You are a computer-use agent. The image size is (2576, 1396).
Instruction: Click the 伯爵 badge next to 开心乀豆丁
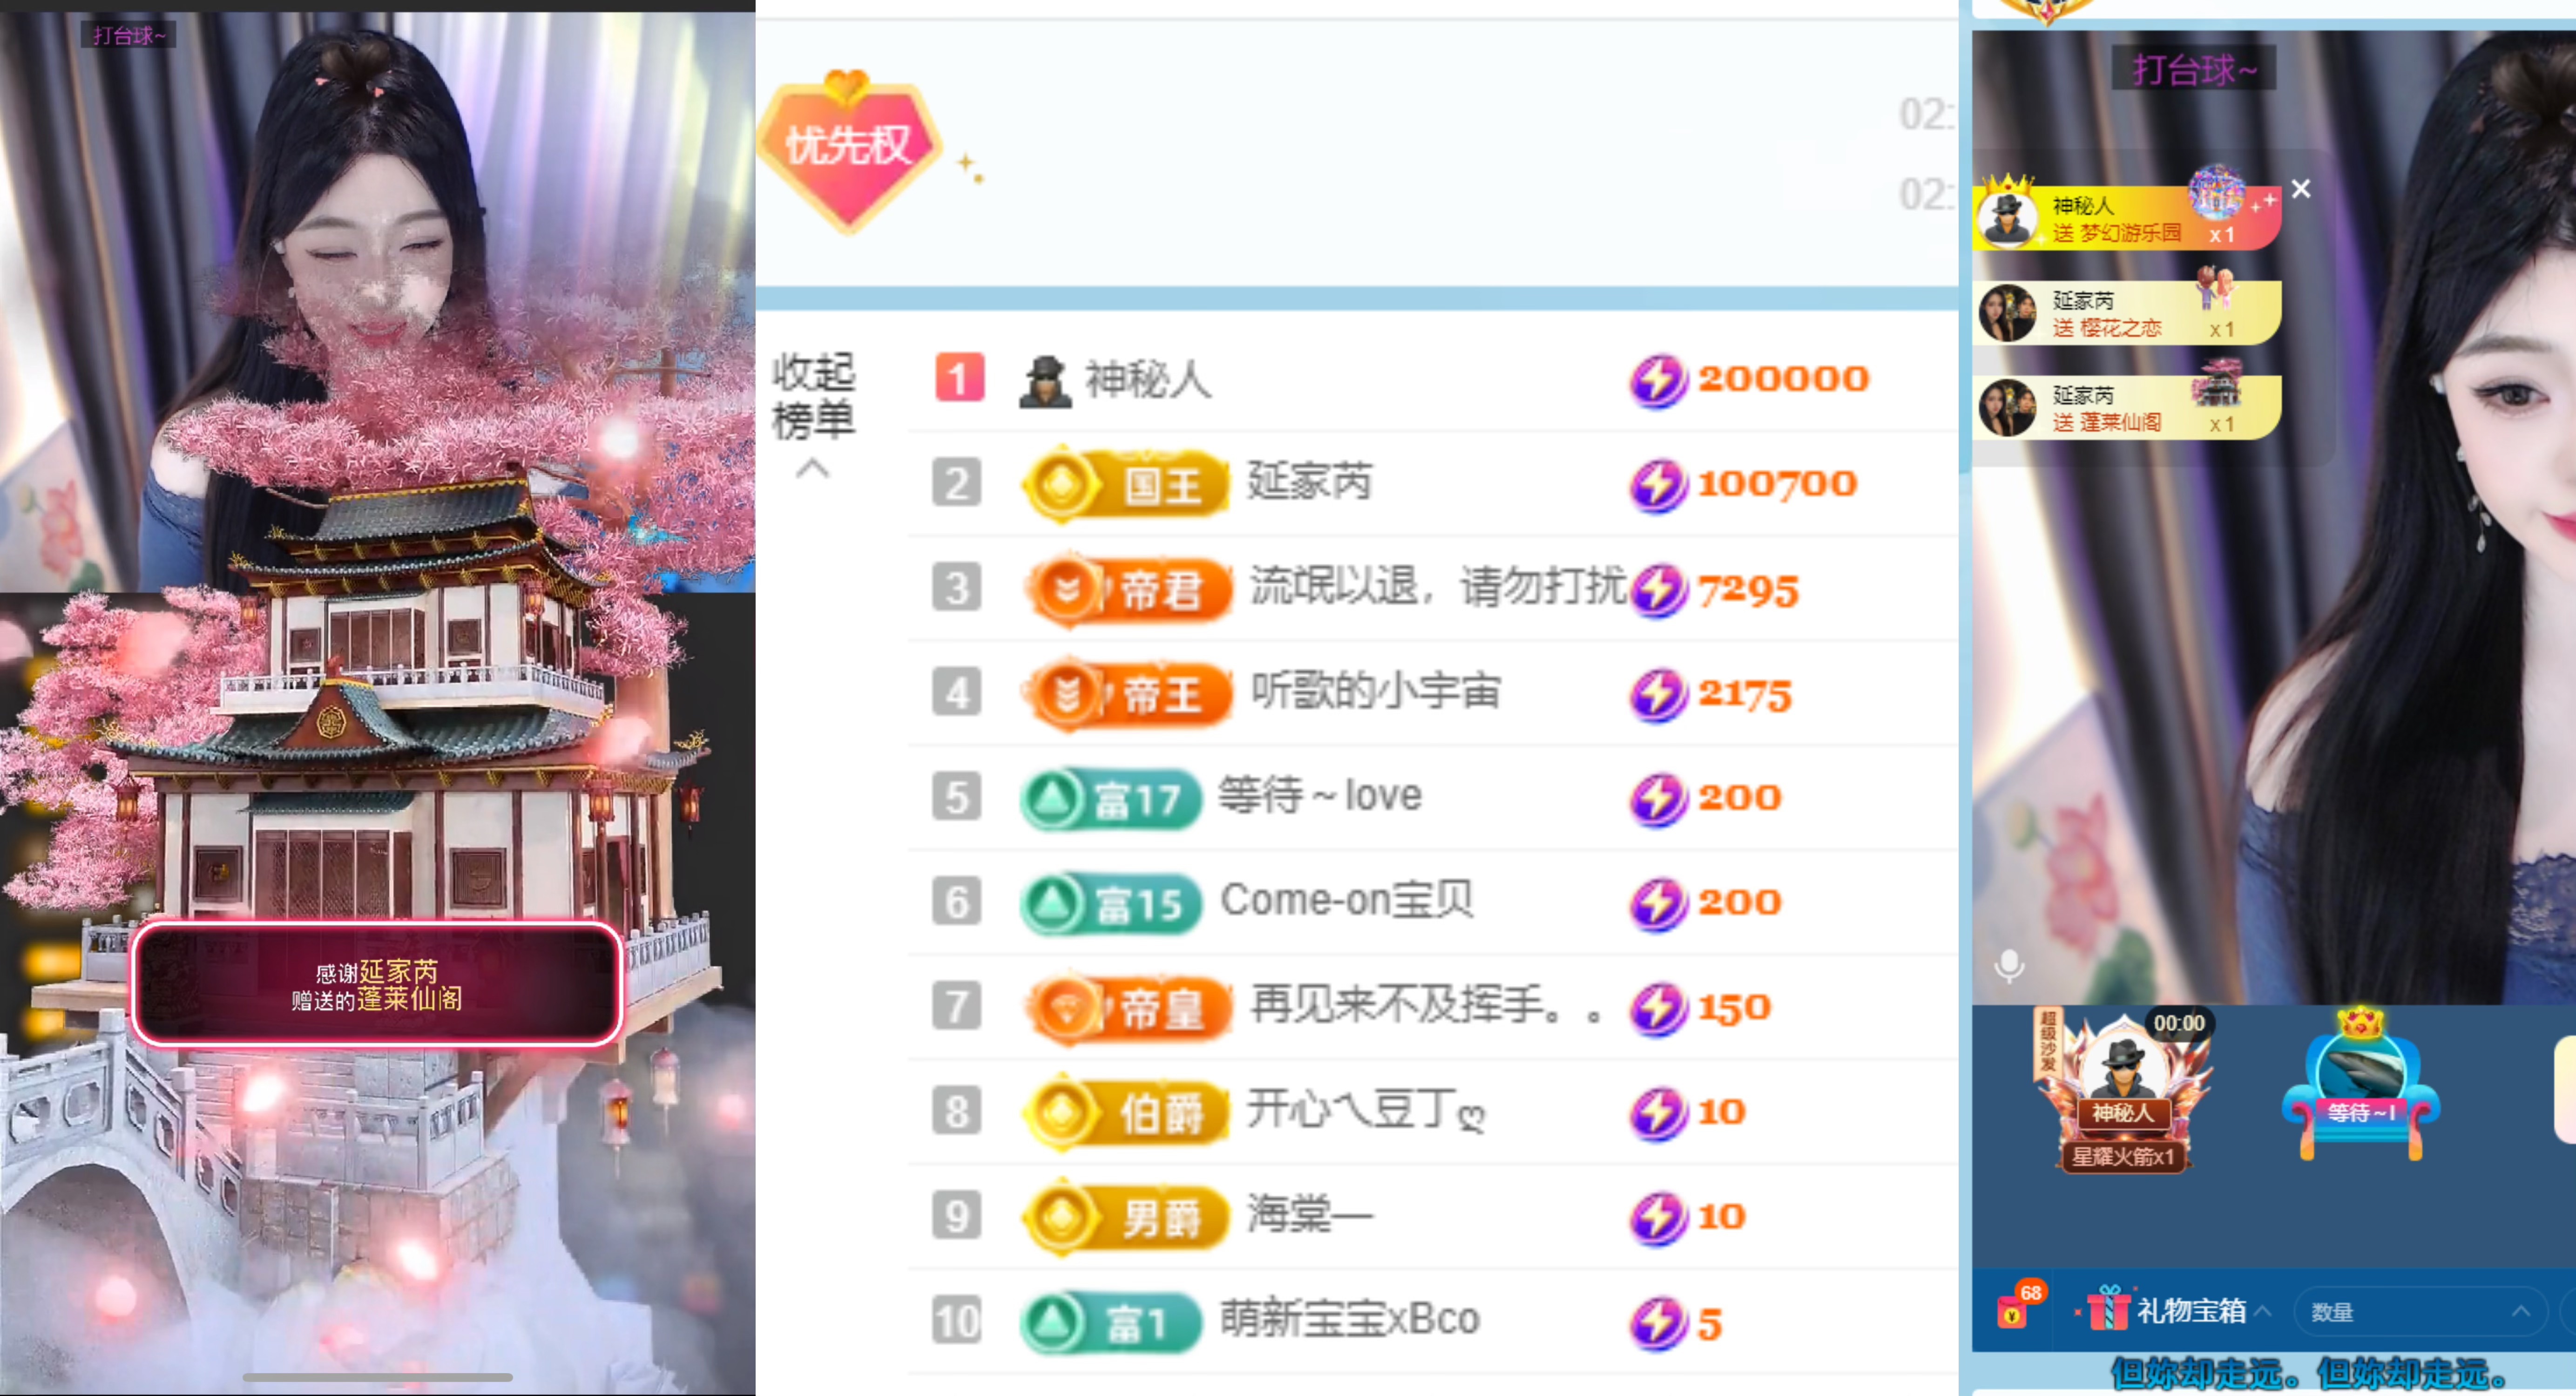(x=1125, y=1112)
